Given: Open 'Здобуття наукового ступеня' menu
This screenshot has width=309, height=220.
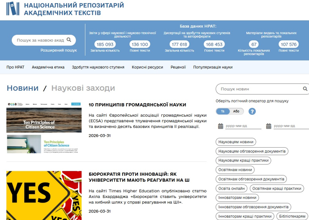Looking at the screenshot, I should [x=98, y=67].
